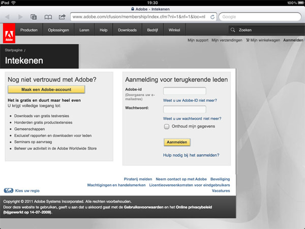Click Beheer uw activiteit list item
Viewport: 305px width, 229px height.
[x=55, y=149]
